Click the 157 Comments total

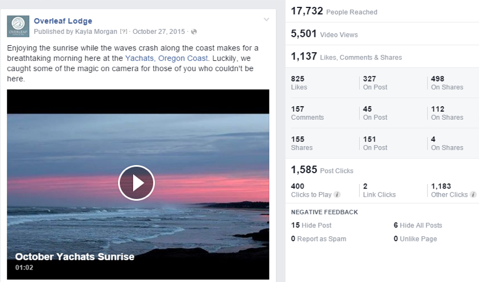click(307, 113)
